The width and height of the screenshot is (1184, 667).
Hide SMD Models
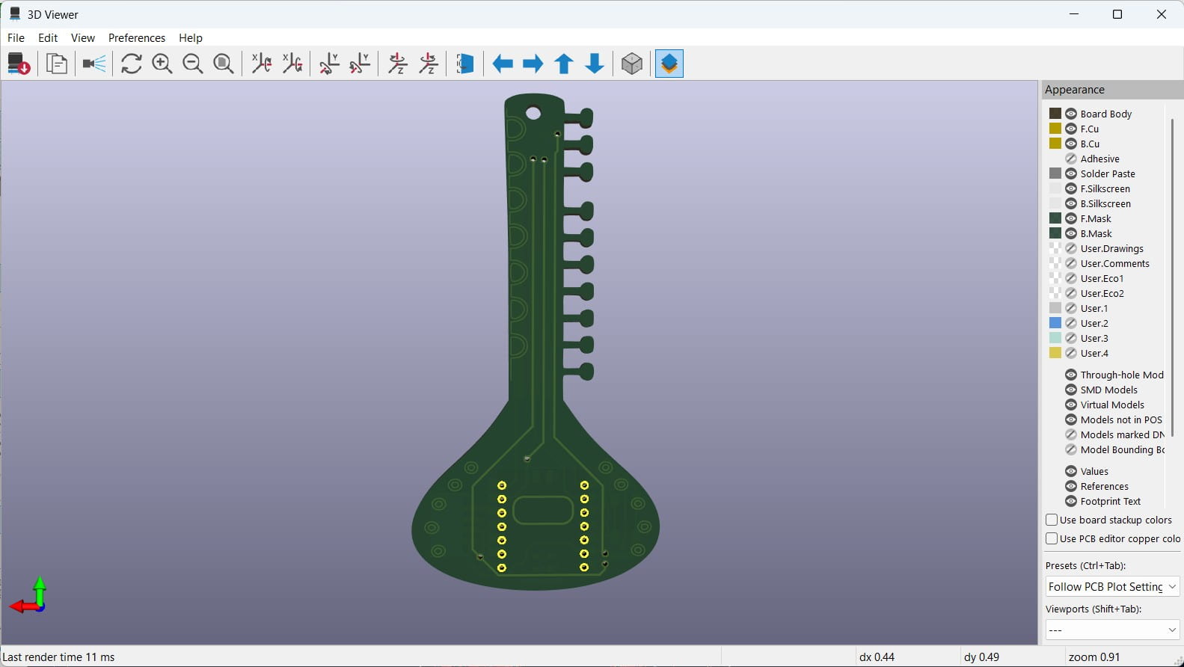(1071, 390)
